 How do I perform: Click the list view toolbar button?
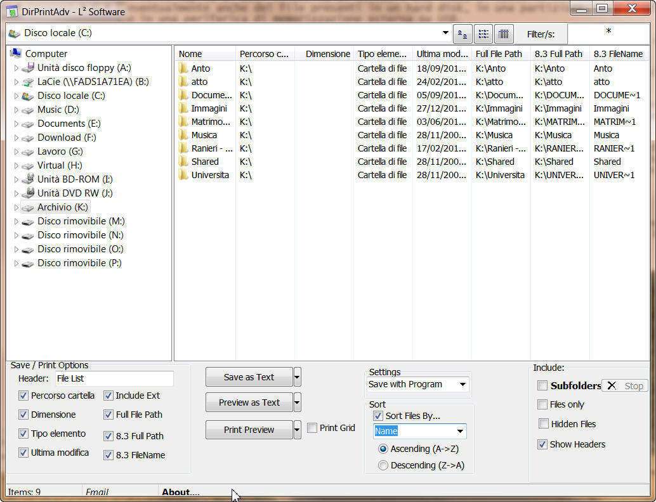[483, 34]
